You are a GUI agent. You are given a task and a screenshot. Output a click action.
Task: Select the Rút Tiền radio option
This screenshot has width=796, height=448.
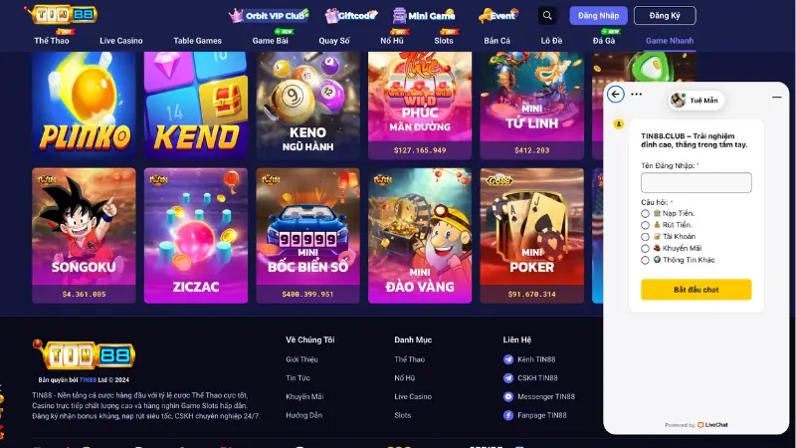click(645, 225)
